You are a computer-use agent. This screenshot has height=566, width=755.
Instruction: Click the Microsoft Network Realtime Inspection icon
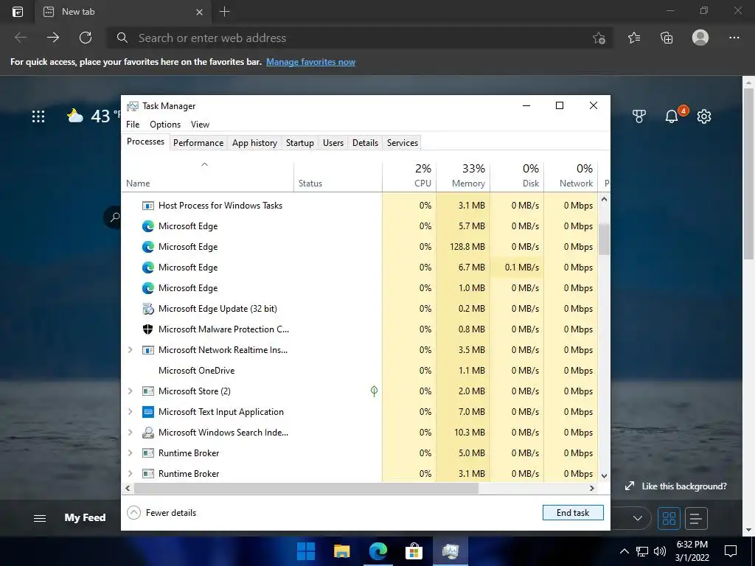click(147, 350)
